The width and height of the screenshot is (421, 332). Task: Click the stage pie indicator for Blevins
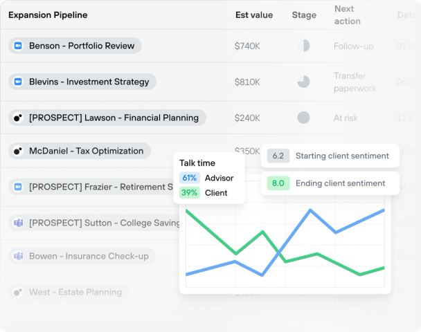303,82
